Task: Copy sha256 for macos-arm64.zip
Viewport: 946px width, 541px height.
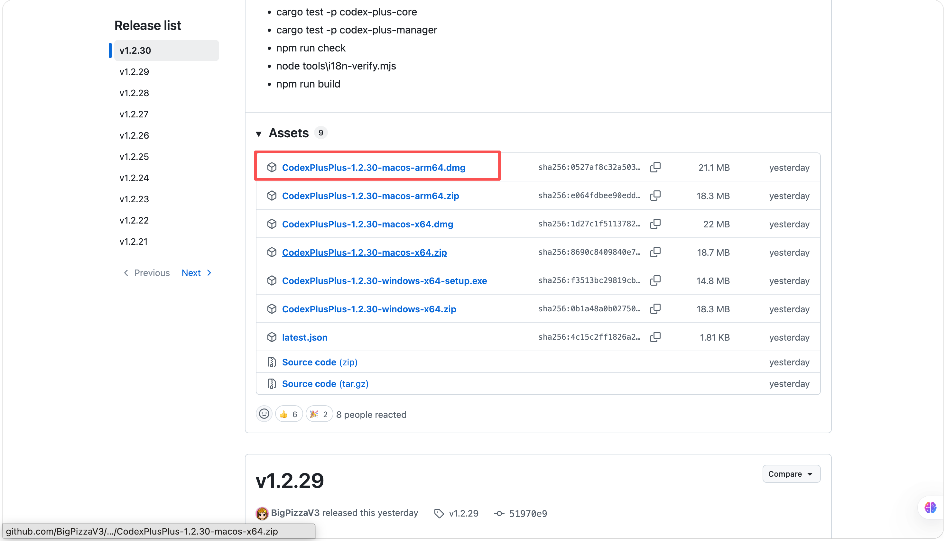Action: pyautogui.click(x=655, y=196)
